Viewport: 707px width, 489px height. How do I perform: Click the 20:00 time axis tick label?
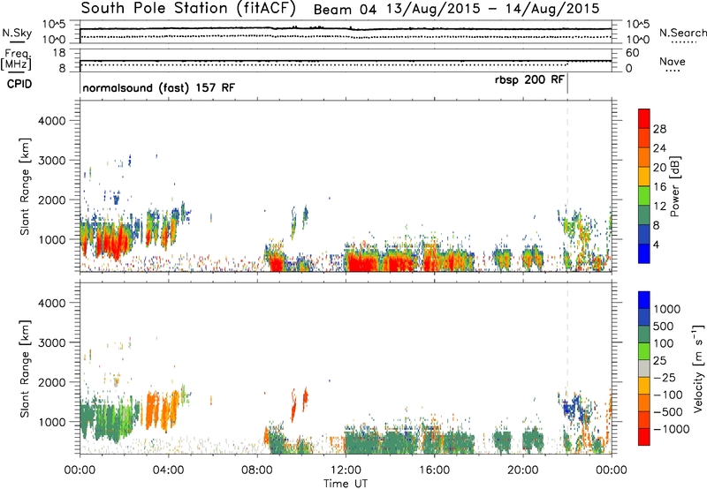coord(522,470)
